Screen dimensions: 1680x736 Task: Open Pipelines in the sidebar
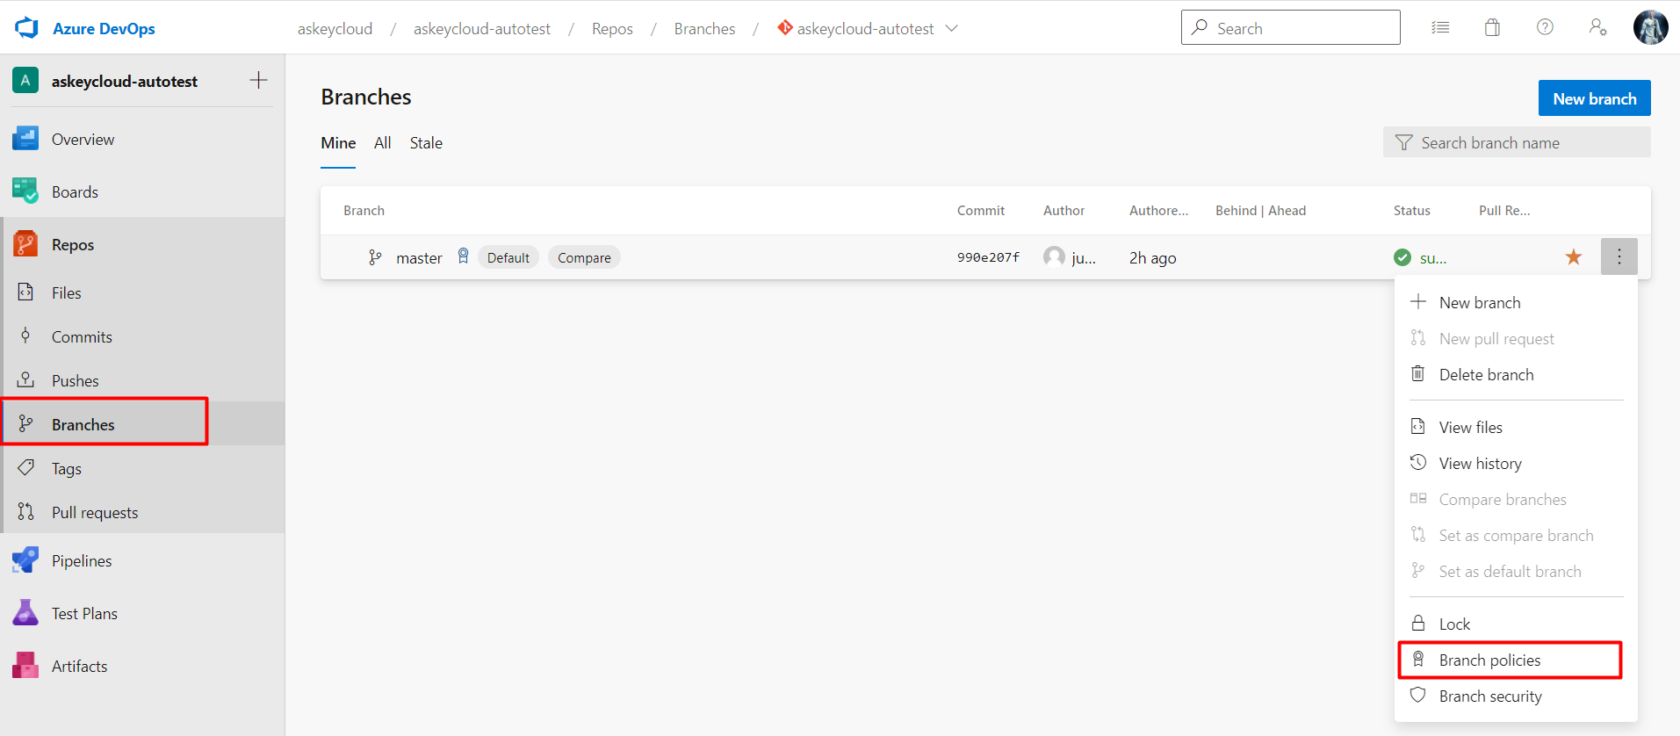(x=142, y=560)
